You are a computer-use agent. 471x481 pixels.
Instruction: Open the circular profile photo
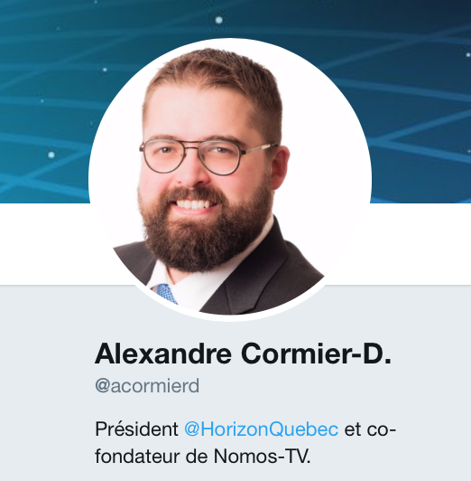pos(230,179)
